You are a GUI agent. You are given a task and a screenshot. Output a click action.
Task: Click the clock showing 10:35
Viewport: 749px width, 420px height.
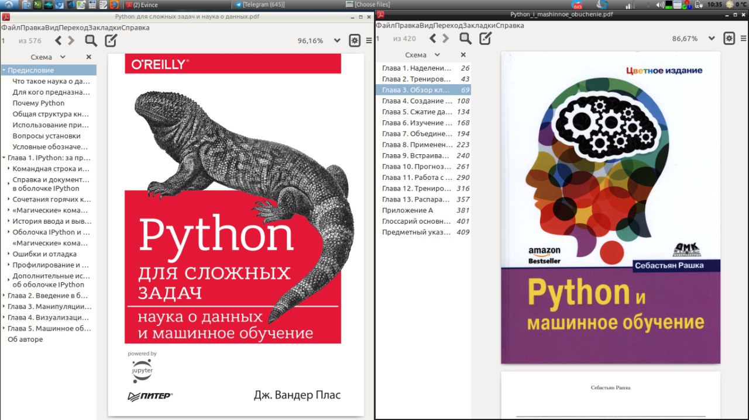[x=714, y=5]
